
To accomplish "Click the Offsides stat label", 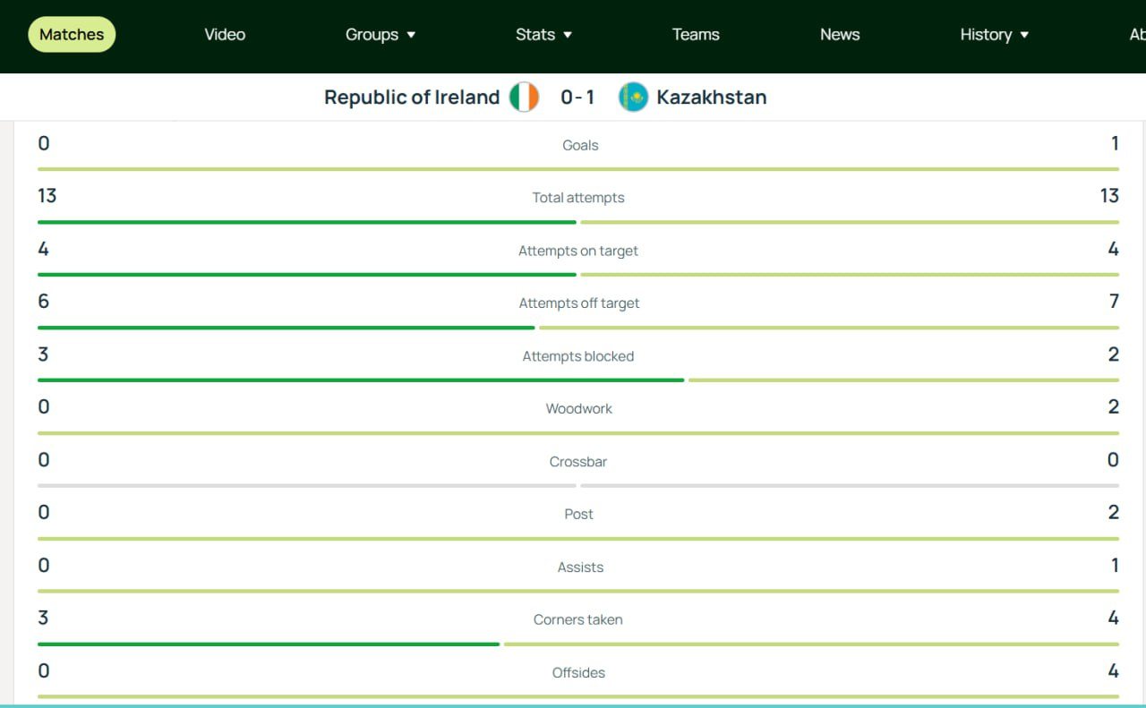I will [578, 672].
